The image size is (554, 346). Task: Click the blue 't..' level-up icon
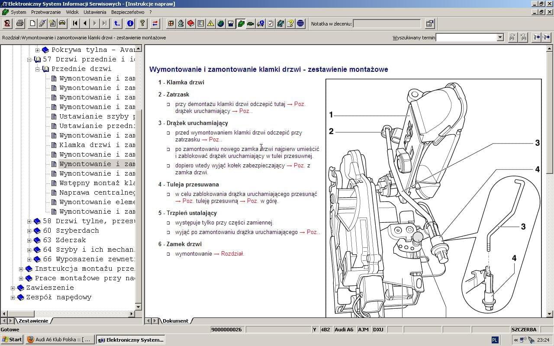[117, 23]
